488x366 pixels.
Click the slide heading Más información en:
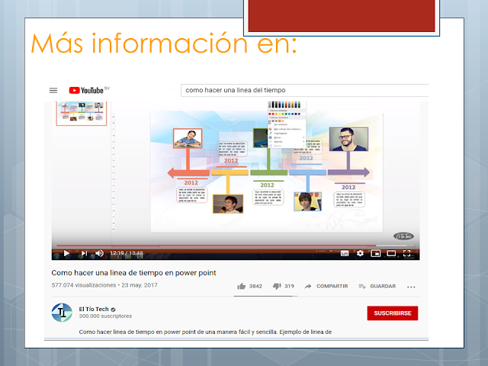[164, 43]
